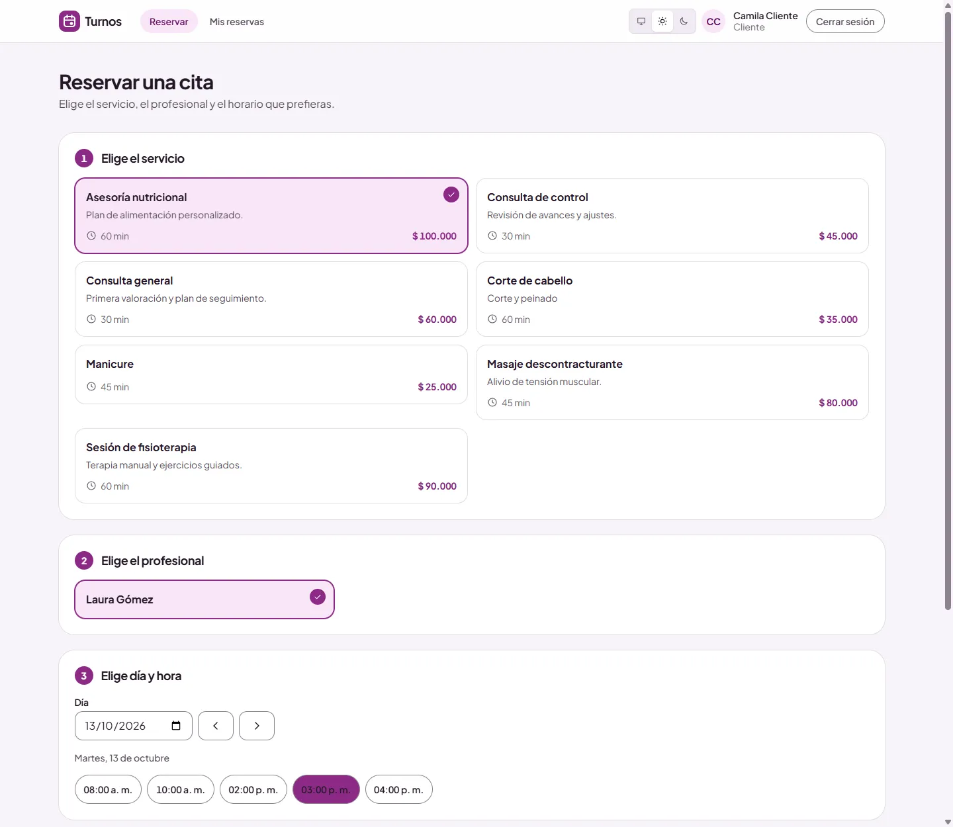The image size is (953, 827).
Task: Click the Martes, 13 de octubre label
Action: [122, 758]
